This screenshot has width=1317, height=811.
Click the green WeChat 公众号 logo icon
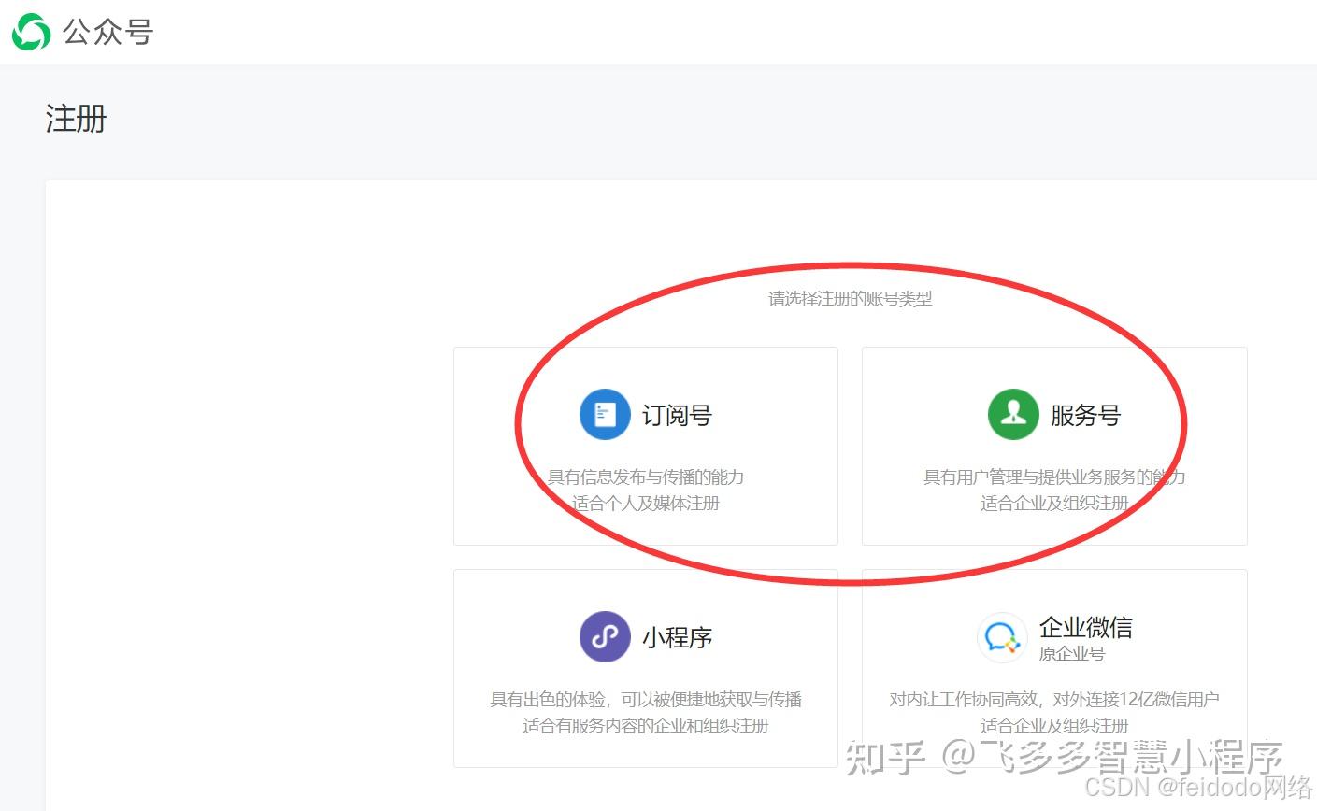[x=31, y=32]
